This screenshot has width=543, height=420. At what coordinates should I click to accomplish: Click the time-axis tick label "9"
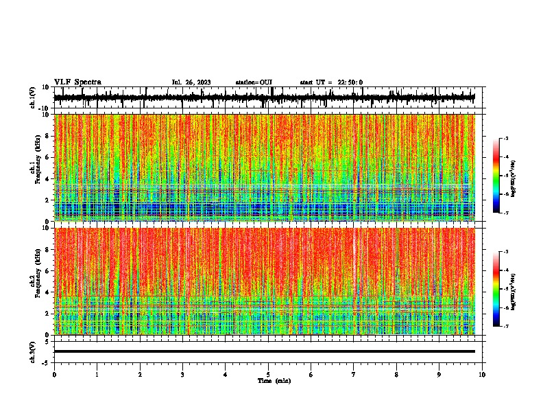click(439, 375)
